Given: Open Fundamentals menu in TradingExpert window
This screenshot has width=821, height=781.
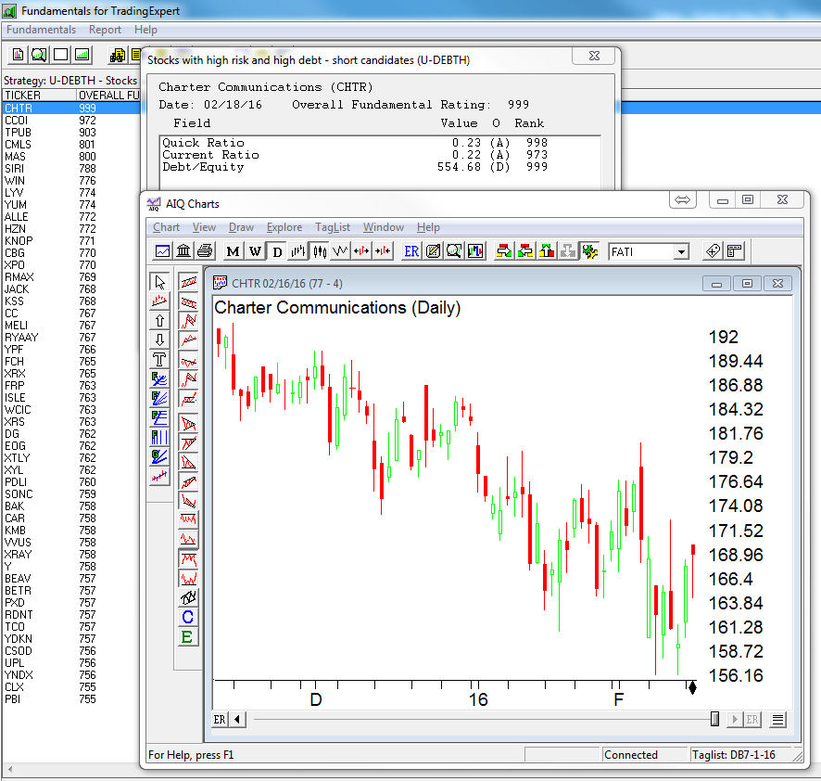Looking at the screenshot, I should click(x=42, y=30).
